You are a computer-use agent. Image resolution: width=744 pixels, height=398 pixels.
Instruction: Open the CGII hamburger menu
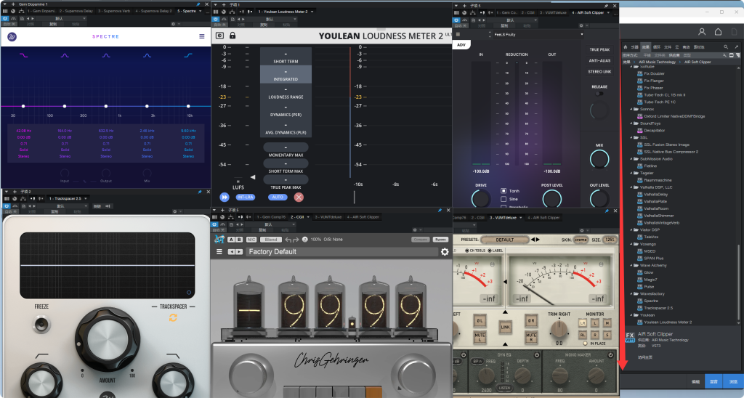(219, 252)
